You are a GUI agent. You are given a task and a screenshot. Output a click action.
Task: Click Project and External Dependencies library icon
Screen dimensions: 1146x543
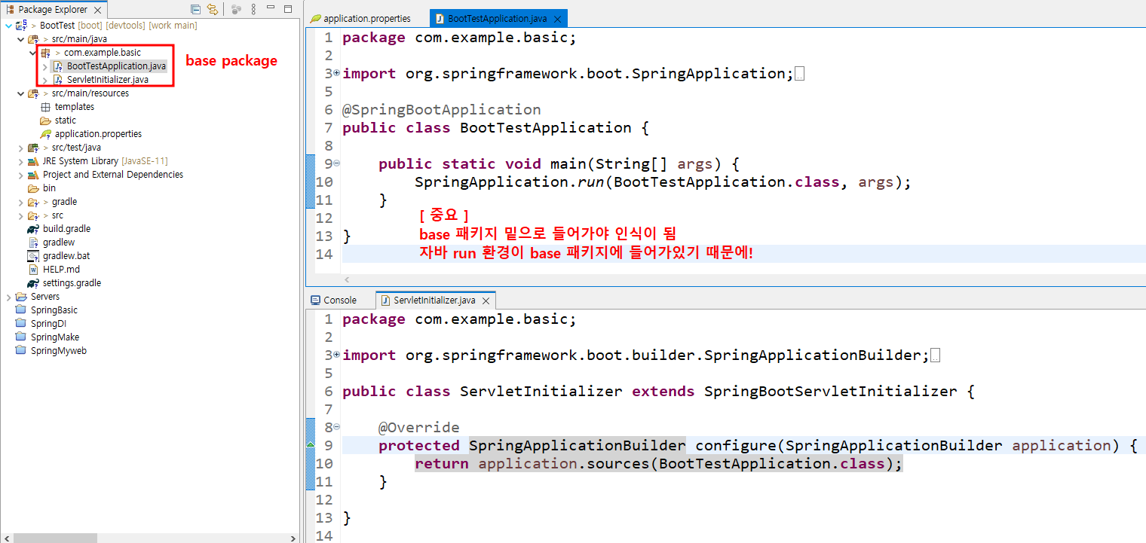[x=33, y=175]
